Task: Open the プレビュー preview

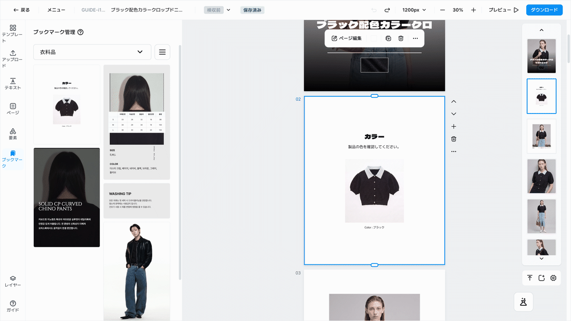Action: tap(503, 10)
